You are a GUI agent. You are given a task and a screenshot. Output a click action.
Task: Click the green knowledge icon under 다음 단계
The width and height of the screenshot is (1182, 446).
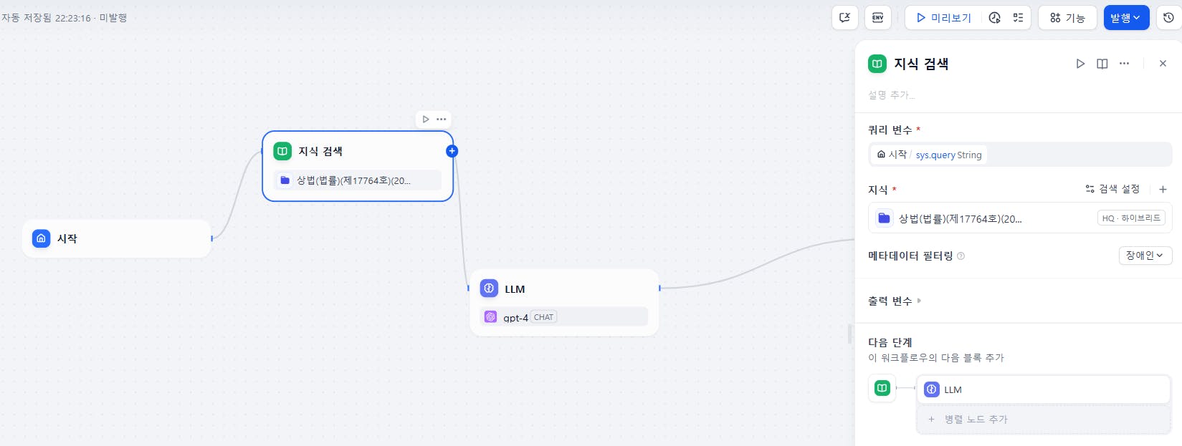click(882, 388)
